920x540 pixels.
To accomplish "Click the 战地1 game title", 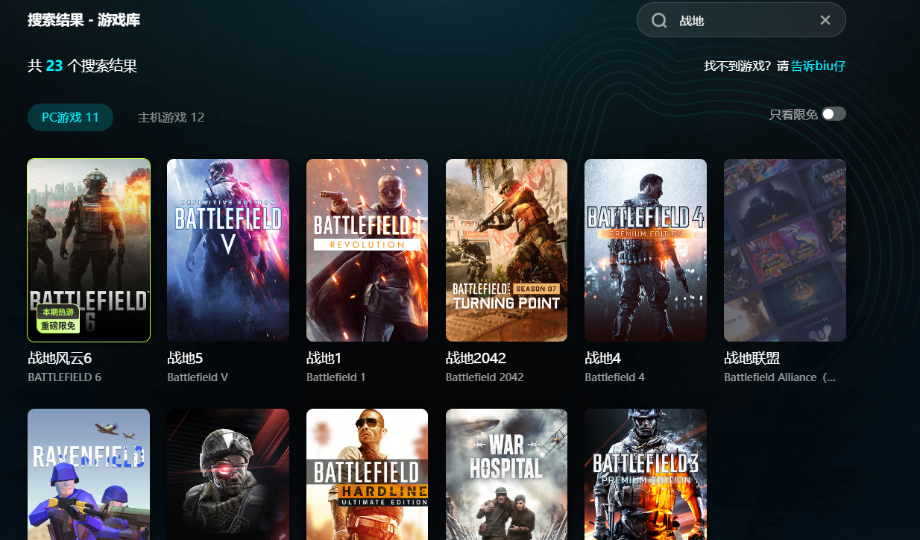I will pos(324,358).
